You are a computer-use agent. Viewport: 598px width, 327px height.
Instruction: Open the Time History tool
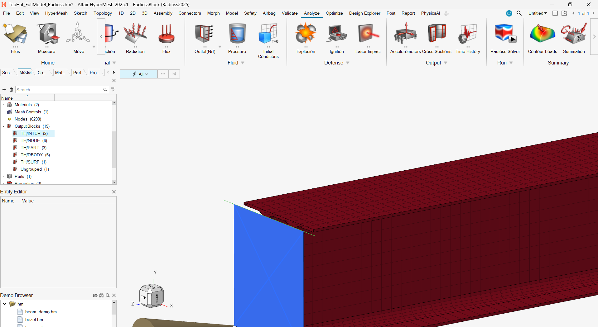coord(468,38)
